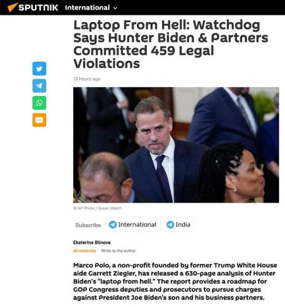The width and height of the screenshot is (285, 307).
Task: Open the International edition selector
Action: tap(91, 8)
